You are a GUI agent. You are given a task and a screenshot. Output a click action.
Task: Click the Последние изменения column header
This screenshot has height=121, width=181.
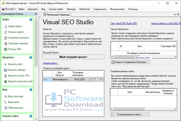79,74
